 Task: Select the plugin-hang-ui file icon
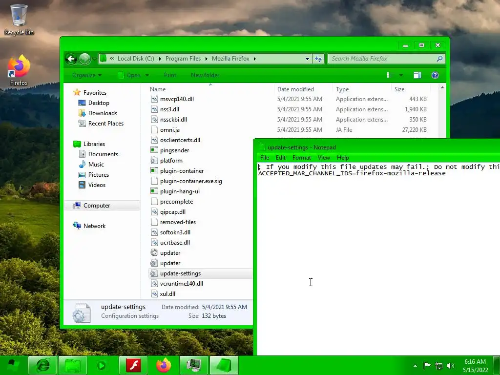click(x=154, y=191)
